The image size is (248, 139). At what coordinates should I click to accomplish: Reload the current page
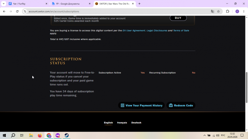(x=17, y=11)
